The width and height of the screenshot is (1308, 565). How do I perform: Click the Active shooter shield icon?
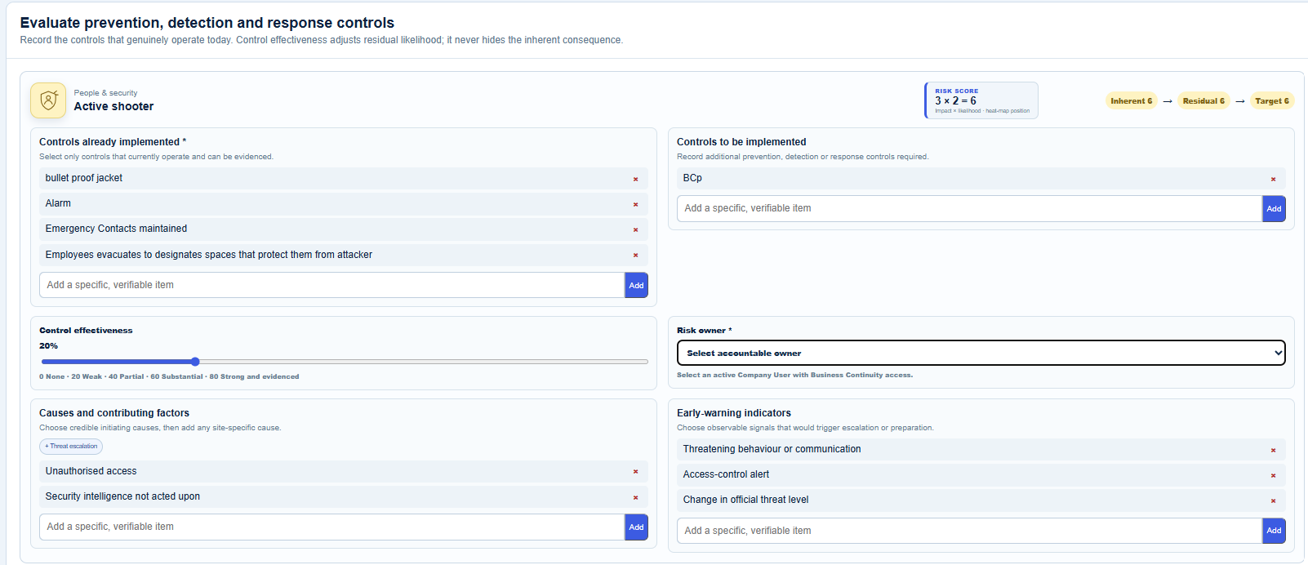click(x=48, y=100)
